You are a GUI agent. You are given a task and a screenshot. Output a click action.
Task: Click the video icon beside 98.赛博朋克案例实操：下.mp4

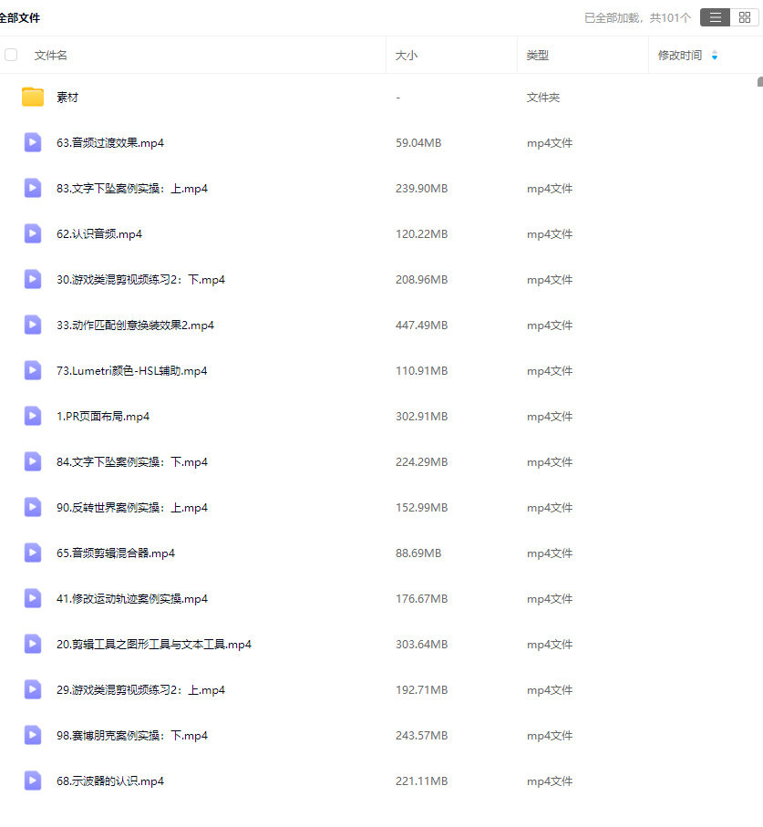pos(32,735)
